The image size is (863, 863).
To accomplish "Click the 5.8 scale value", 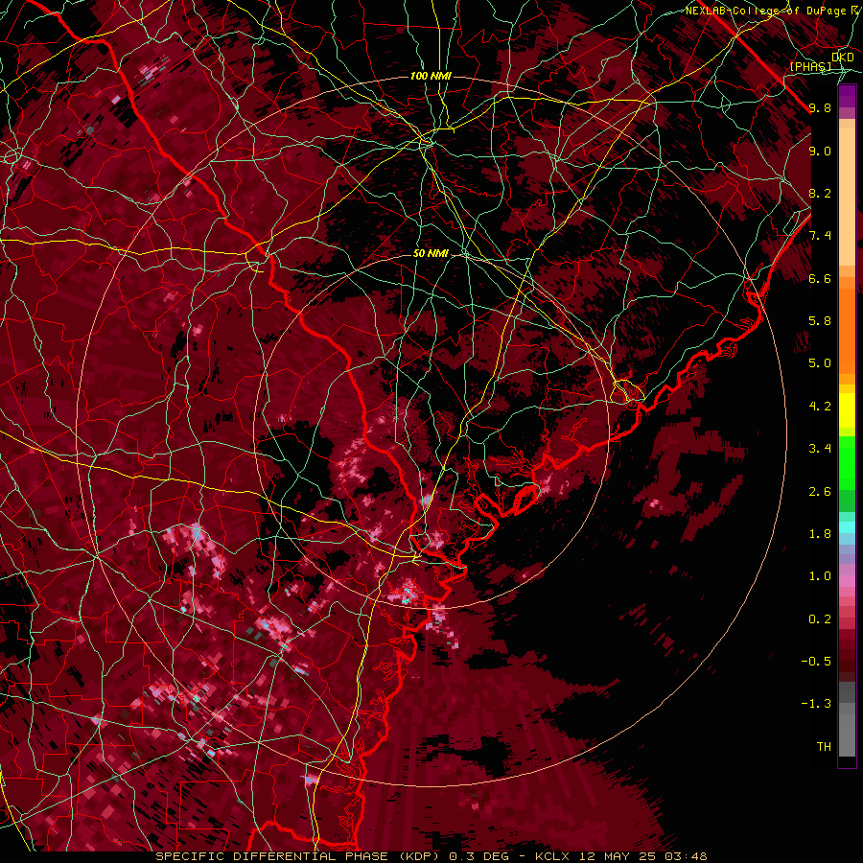I will pyautogui.click(x=820, y=321).
